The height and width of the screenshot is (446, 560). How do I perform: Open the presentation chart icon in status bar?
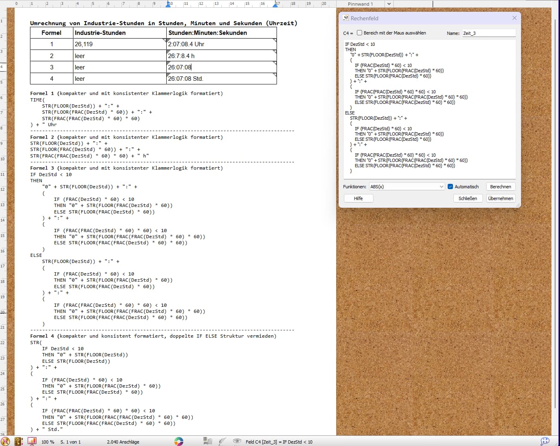pos(32,442)
